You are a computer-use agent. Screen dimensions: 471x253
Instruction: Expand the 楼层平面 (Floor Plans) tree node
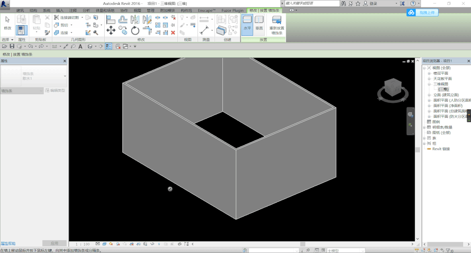(x=429, y=73)
